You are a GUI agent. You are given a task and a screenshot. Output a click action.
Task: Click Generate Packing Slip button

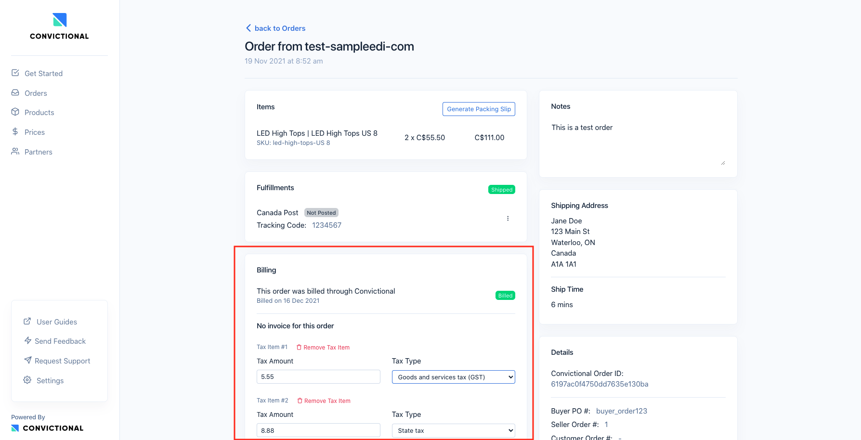(x=479, y=109)
